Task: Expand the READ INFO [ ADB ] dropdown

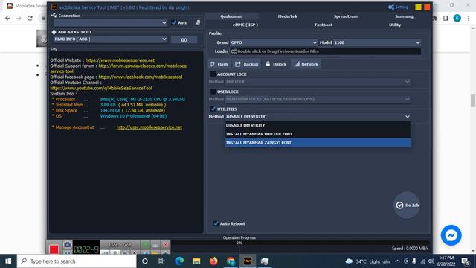Action: 110,39
